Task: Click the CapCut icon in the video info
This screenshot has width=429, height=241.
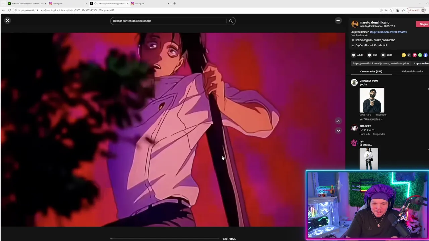Action: tap(353, 45)
